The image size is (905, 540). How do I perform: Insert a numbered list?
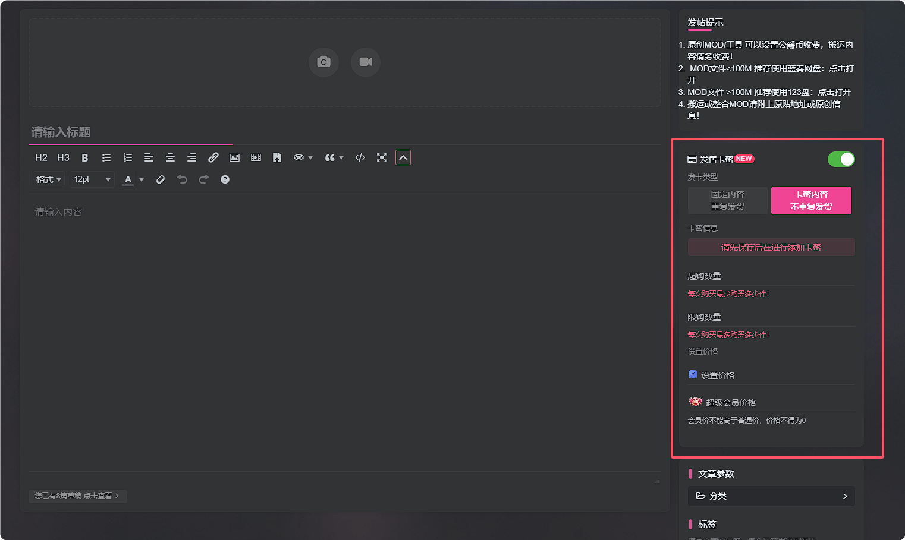127,157
